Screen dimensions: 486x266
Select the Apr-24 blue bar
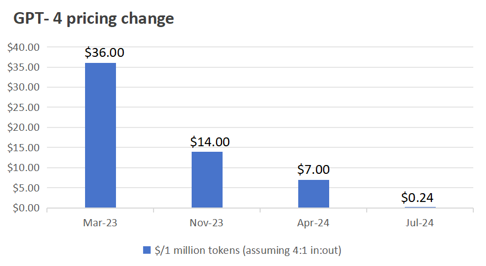click(x=314, y=194)
